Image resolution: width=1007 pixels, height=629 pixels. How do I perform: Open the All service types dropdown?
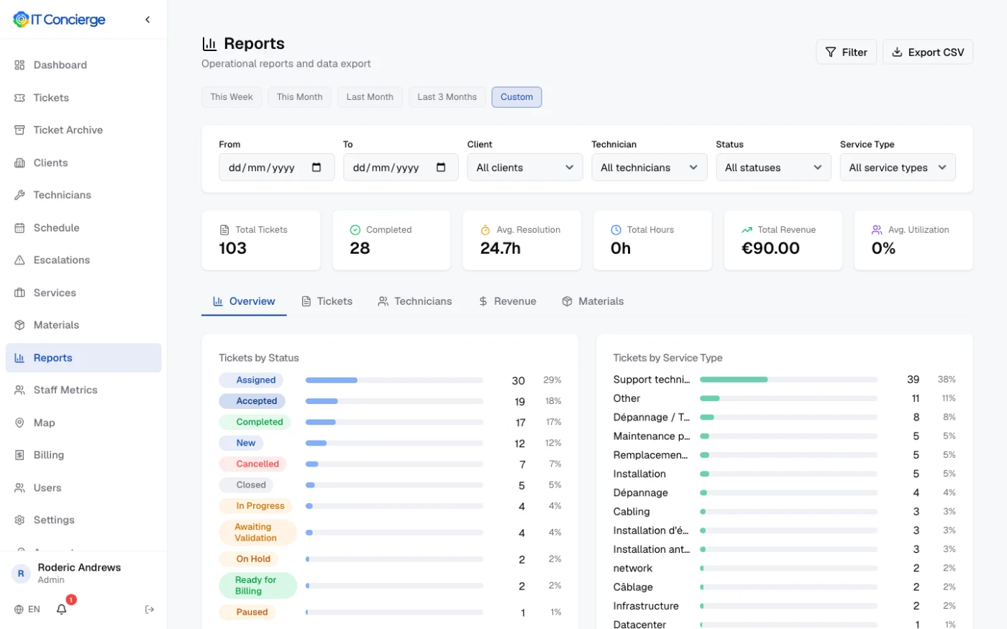pyautogui.click(x=898, y=167)
